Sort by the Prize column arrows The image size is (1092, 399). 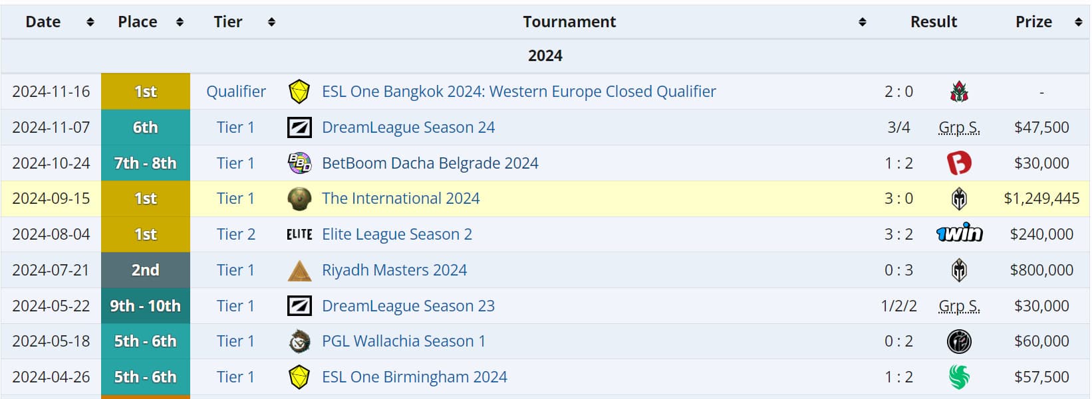click(x=1078, y=22)
